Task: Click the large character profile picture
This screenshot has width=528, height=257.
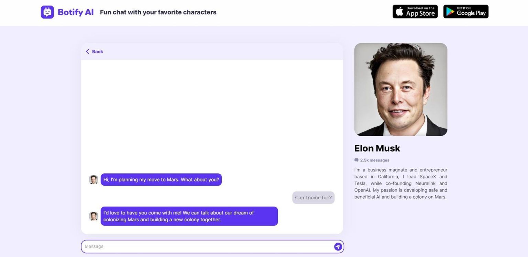Action: click(400, 89)
